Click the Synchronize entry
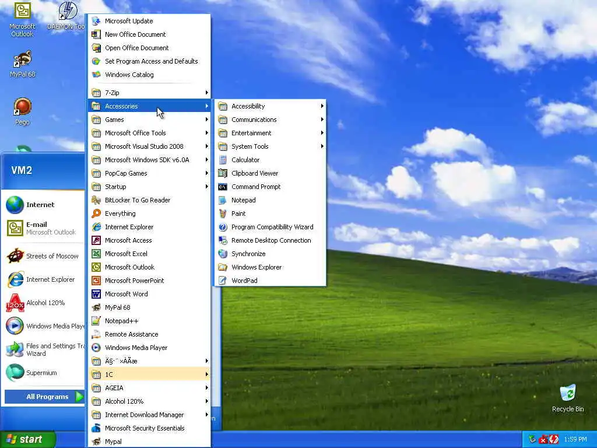The image size is (597, 448). 271,254
